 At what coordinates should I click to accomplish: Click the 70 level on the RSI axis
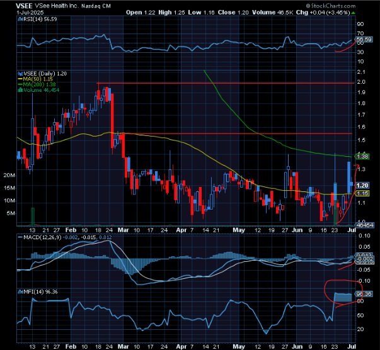[360, 33]
